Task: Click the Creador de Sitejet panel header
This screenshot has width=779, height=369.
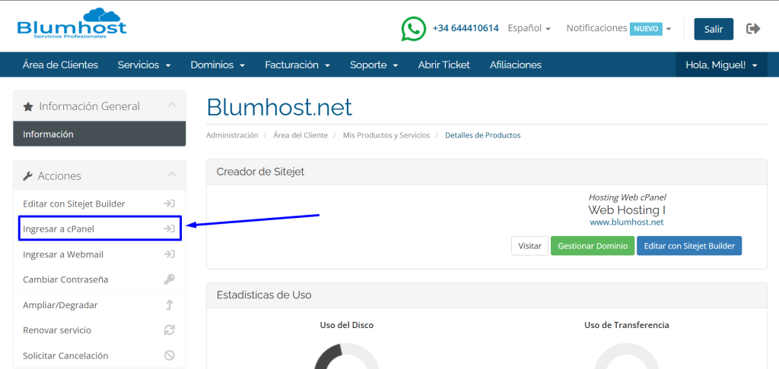Action: (486, 172)
